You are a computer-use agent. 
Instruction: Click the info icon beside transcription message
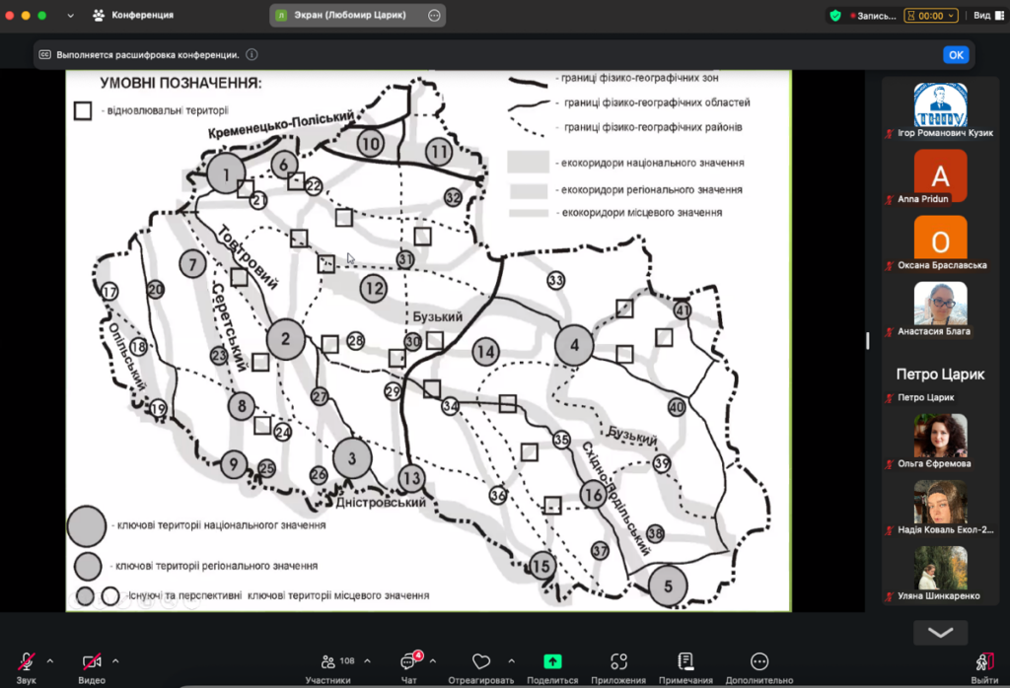coord(252,55)
